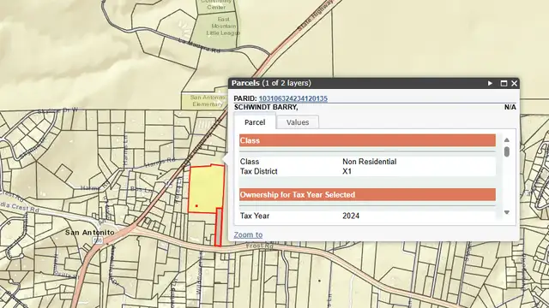Screen dimensions: 549x308
Task: Select the Tax District value X1
Action: [x=347, y=171]
